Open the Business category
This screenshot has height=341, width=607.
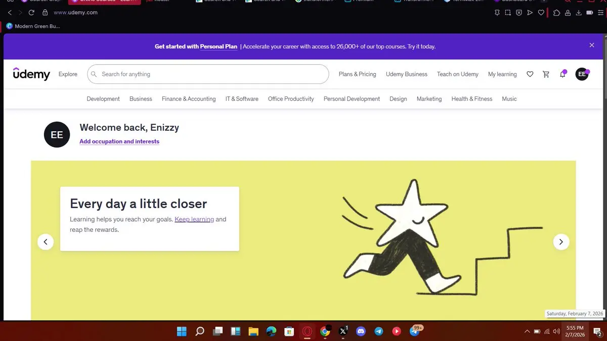point(141,99)
